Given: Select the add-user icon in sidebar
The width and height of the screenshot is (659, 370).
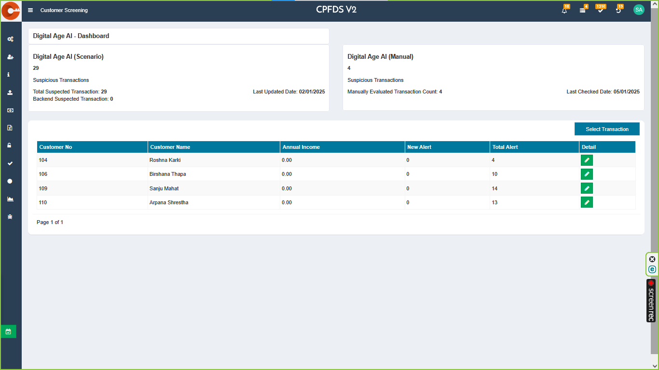Looking at the screenshot, I should click(10, 57).
